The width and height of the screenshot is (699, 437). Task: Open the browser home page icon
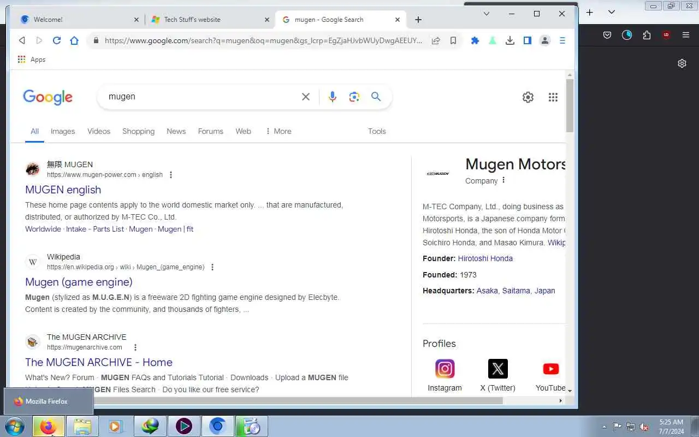[x=74, y=40]
